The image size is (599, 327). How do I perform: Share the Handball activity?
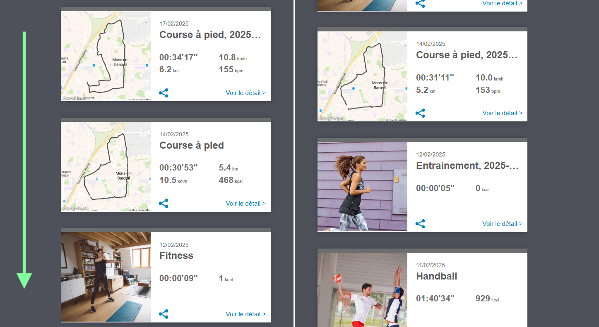tap(420, 325)
